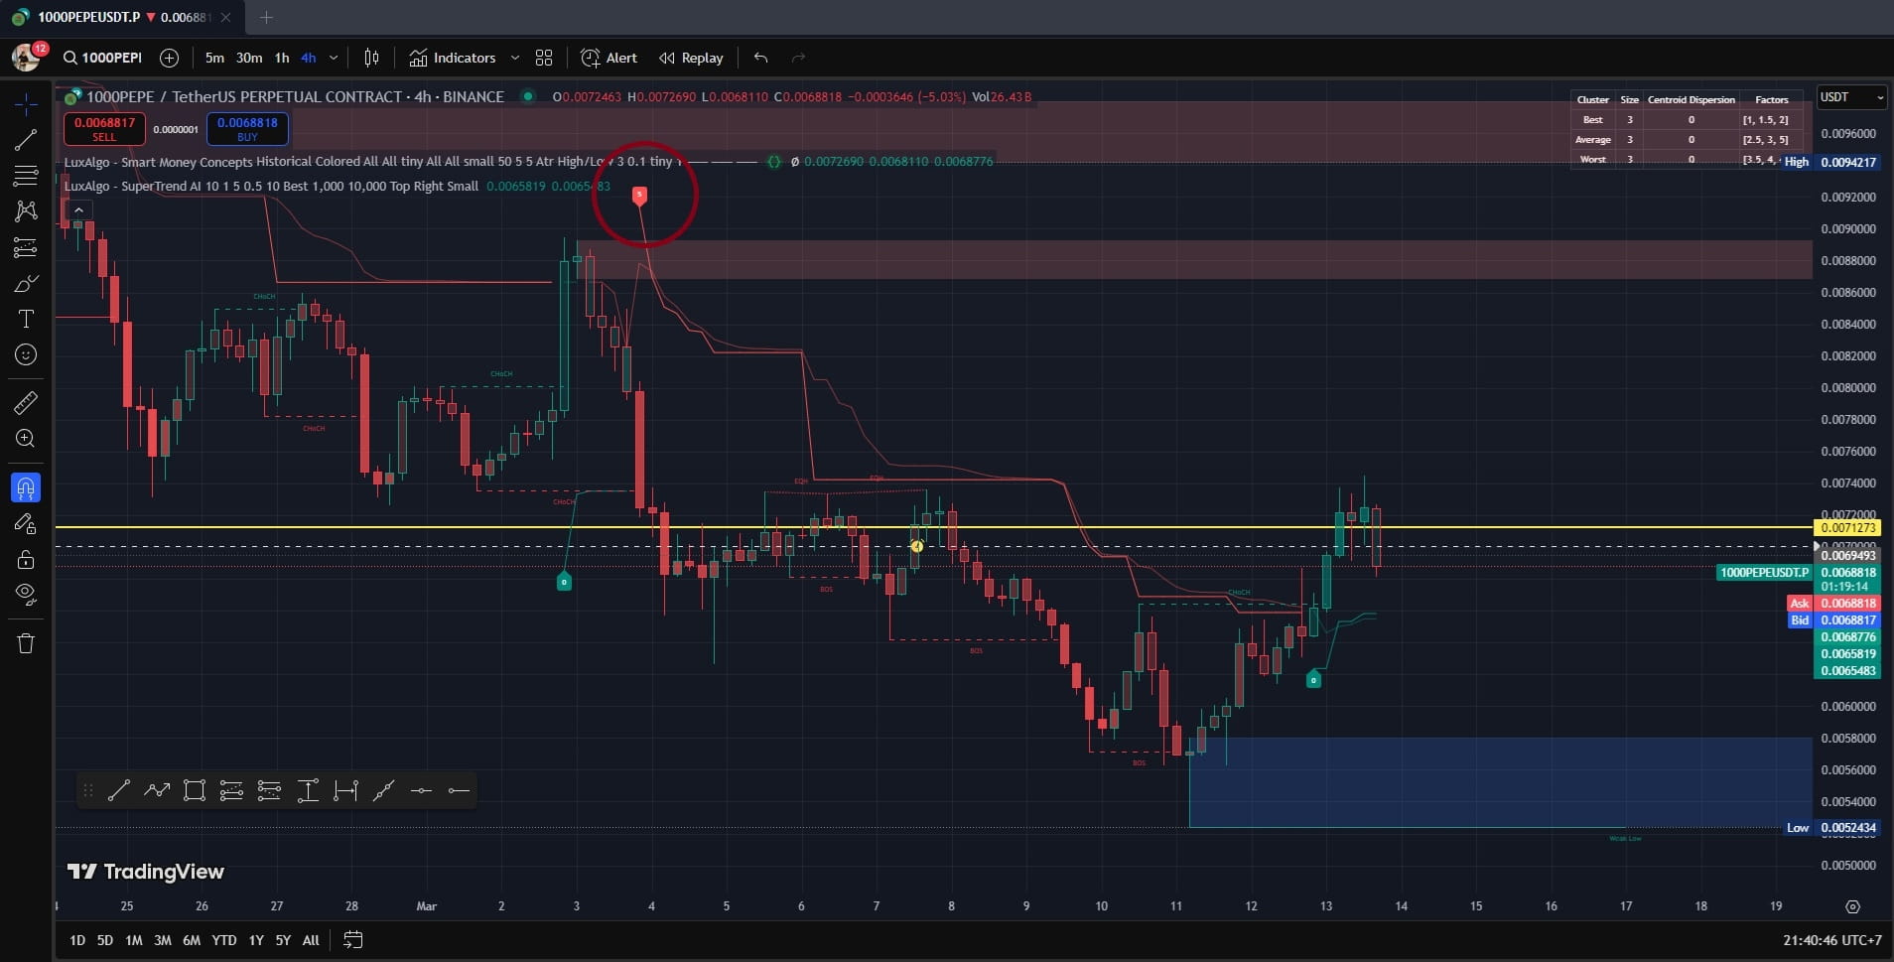Open the user profile avatar menu

pyautogui.click(x=26, y=57)
